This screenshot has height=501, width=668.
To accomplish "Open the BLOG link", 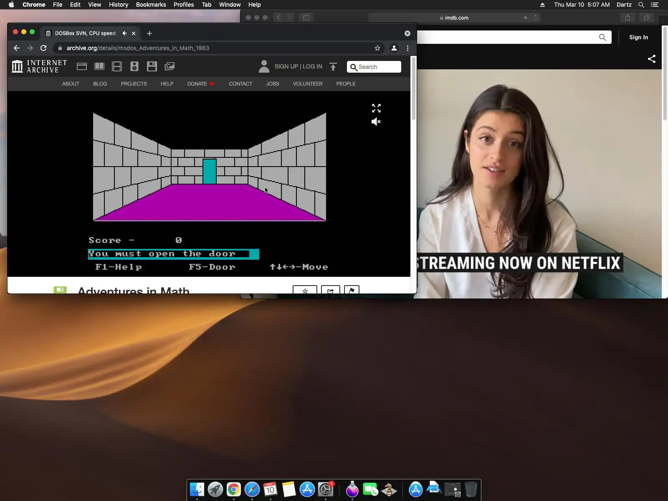I will coord(100,84).
